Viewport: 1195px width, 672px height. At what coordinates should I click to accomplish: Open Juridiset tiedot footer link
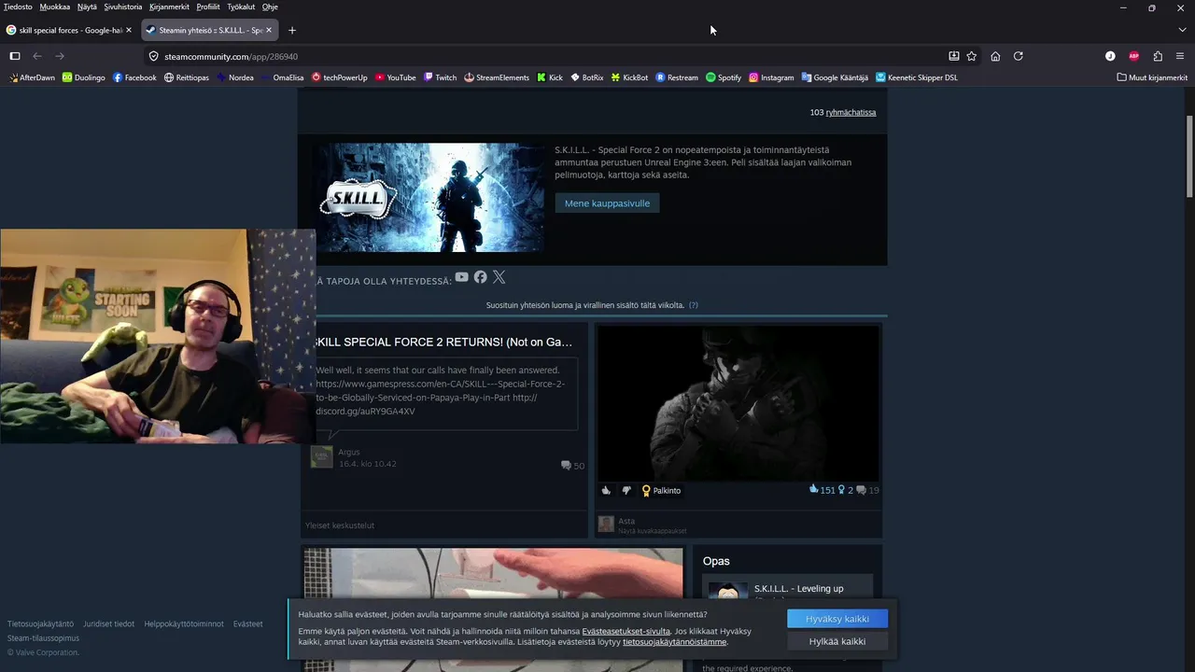point(109,623)
